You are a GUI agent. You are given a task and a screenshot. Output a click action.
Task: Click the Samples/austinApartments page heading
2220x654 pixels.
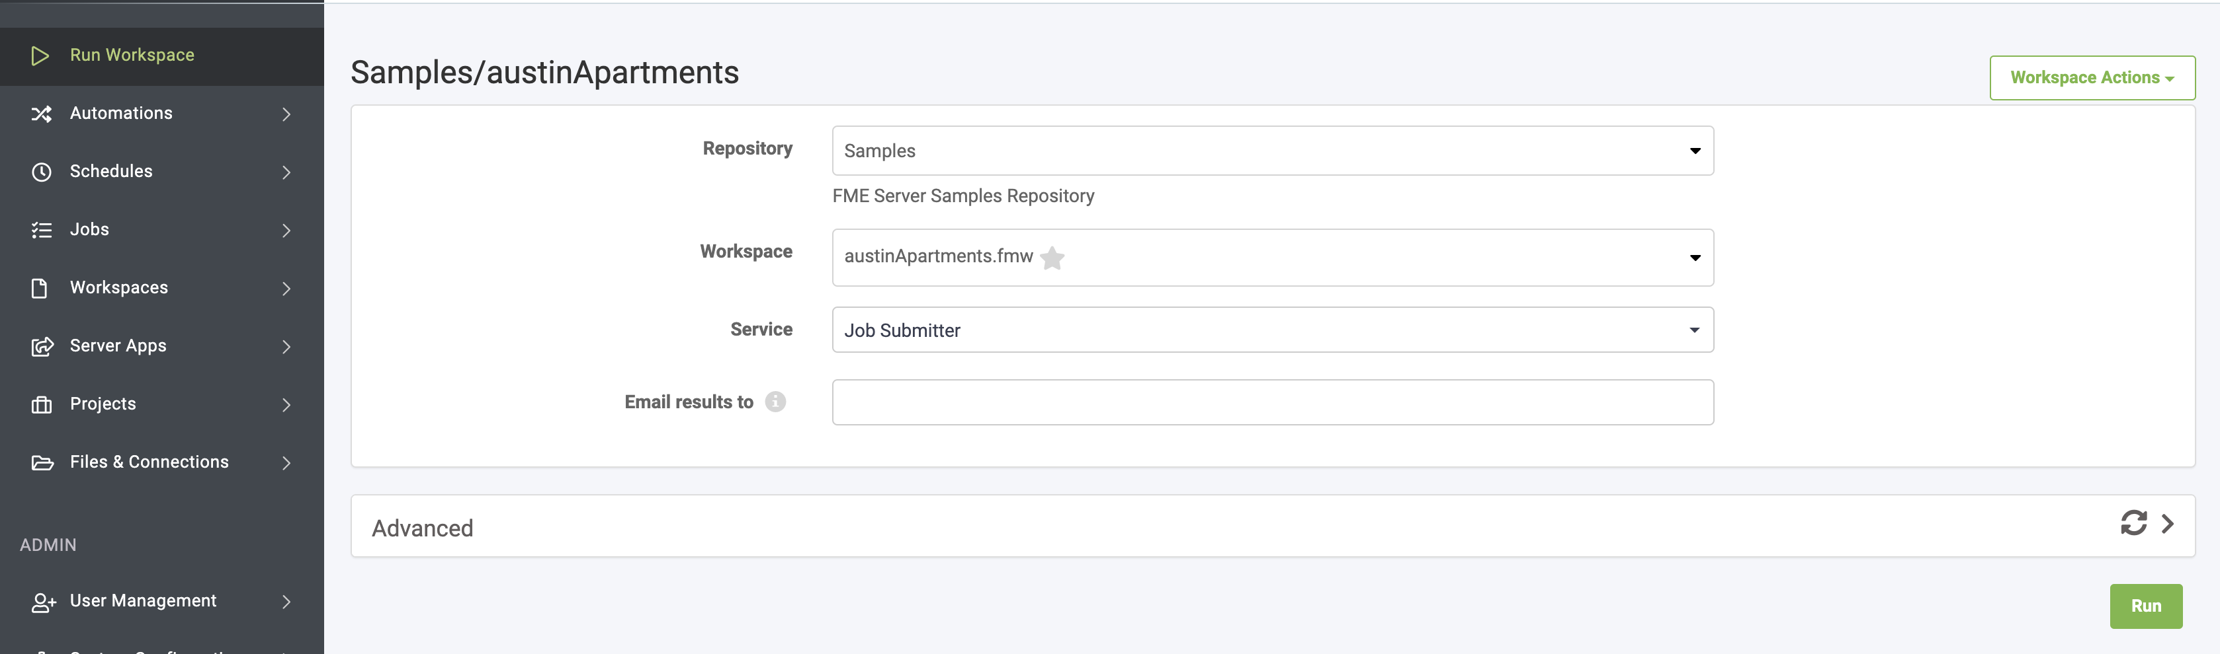click(x=544, y=72)
